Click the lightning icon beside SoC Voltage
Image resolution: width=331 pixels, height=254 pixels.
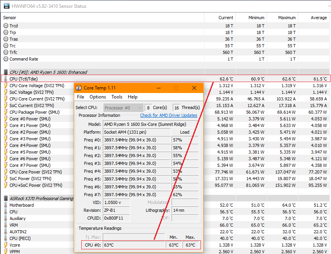(6, 92)
